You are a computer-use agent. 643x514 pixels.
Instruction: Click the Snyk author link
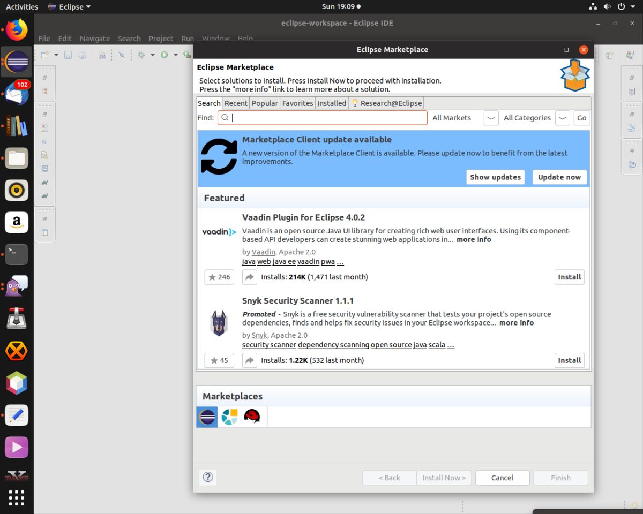(259, 335)
